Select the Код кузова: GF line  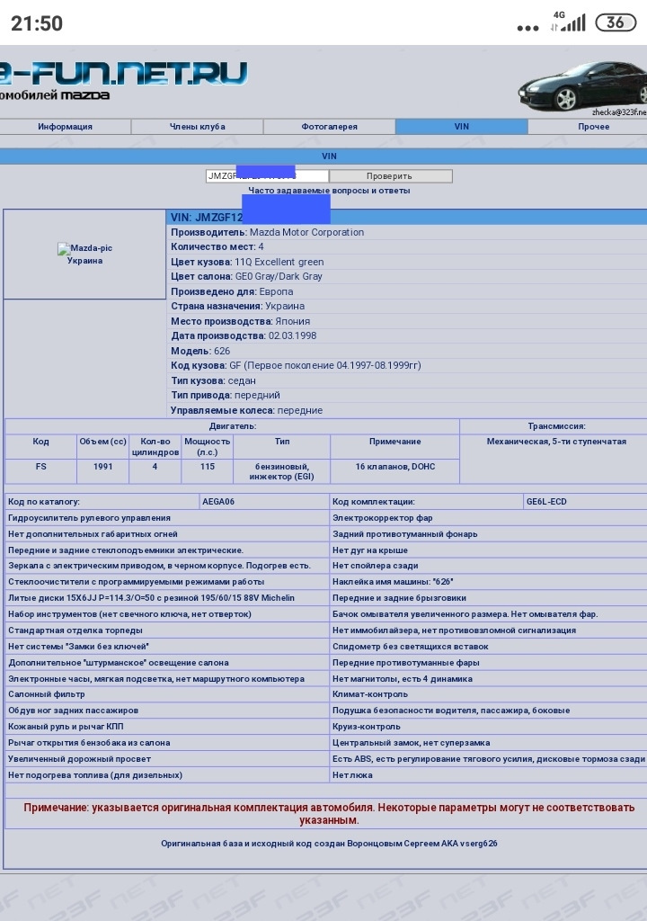pos(296,365)
